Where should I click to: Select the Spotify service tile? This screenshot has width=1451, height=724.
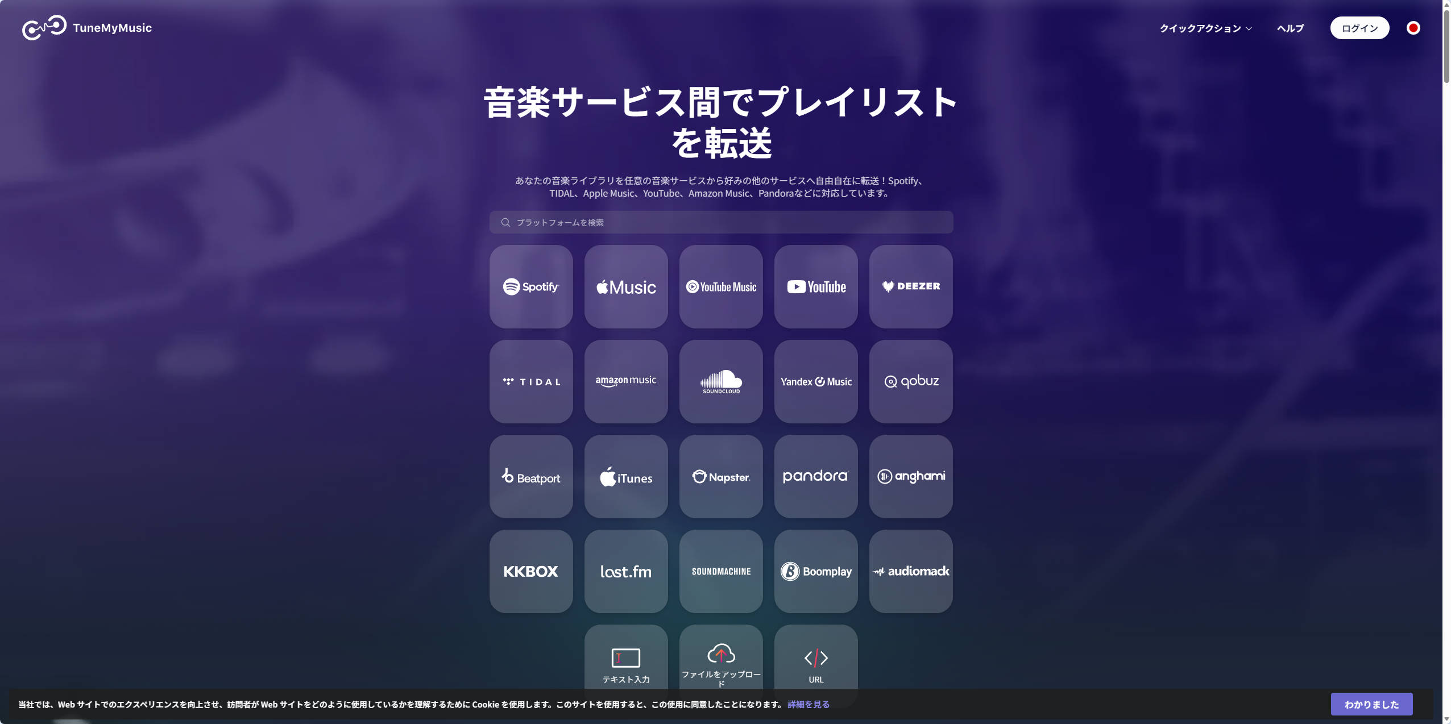tap(531, 286)
